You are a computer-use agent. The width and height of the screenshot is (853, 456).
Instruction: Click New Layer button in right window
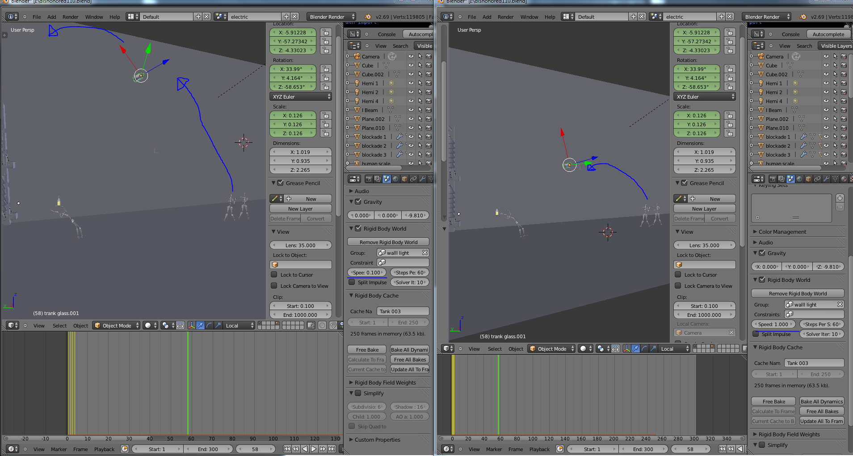(704, 208)
